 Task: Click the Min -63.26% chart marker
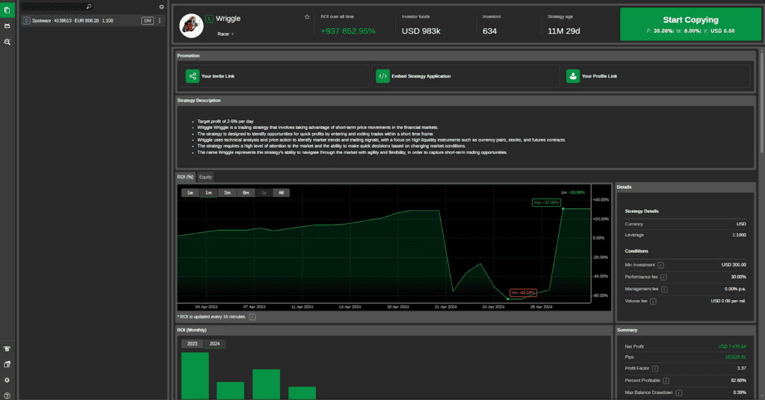point(523,293)
